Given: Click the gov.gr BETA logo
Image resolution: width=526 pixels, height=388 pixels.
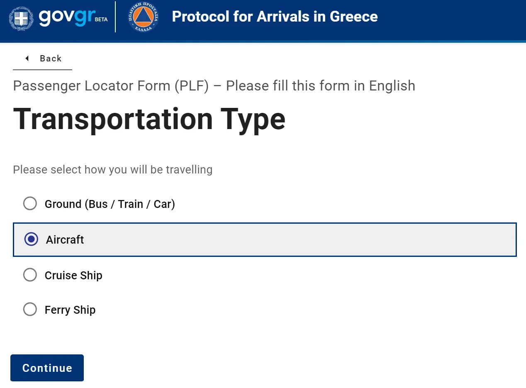Looking at the screenshot, I should click(73, 17).
